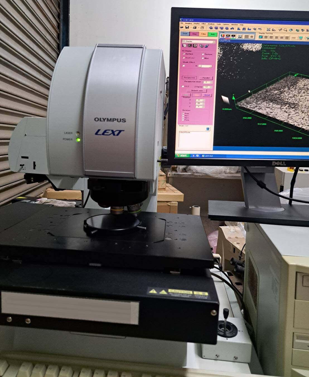Viewport: 309px width, 377px height.
Task: Click the Parallel button
Action: [206, 78]
